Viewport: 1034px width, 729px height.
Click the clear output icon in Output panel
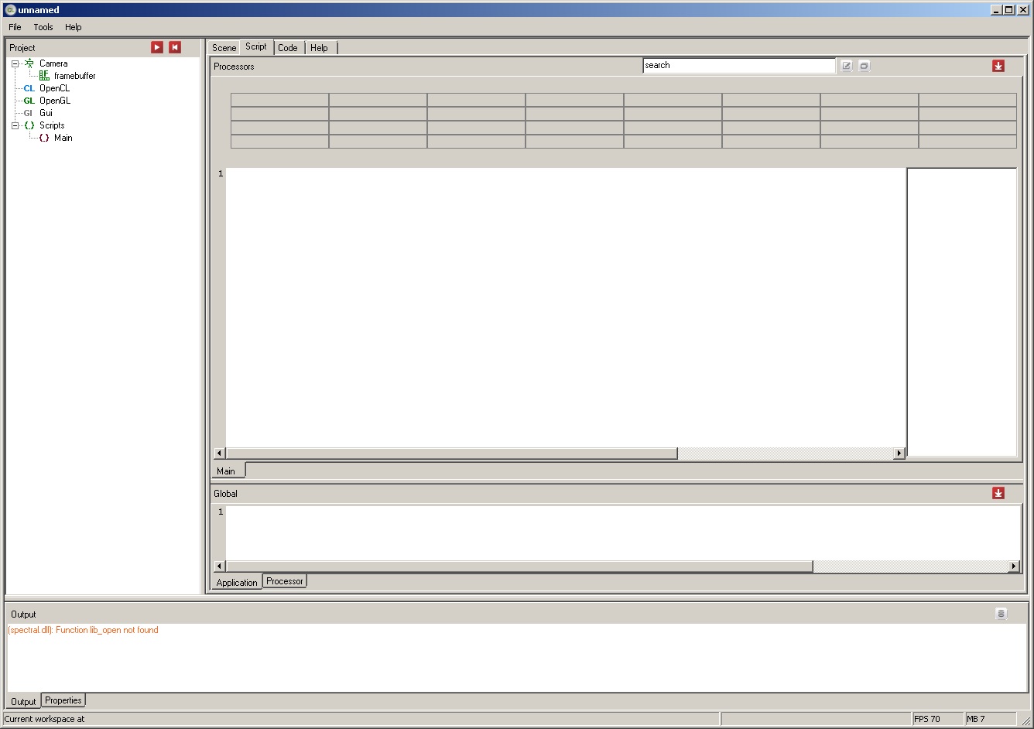1001,614
